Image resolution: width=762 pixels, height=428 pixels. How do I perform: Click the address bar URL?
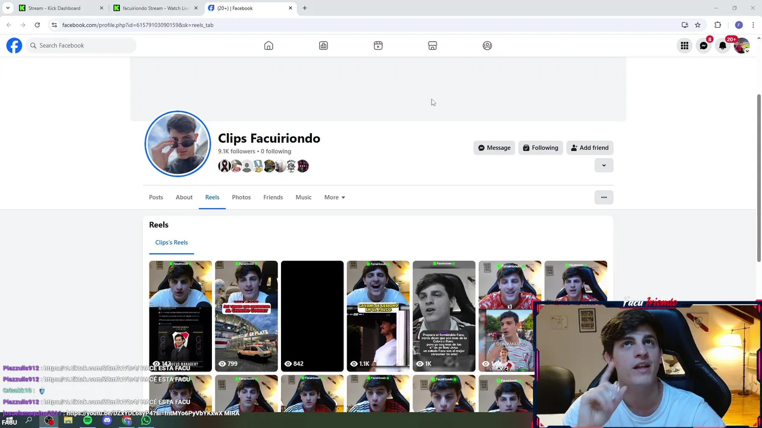pyautogui.click(x=138, y=25)
